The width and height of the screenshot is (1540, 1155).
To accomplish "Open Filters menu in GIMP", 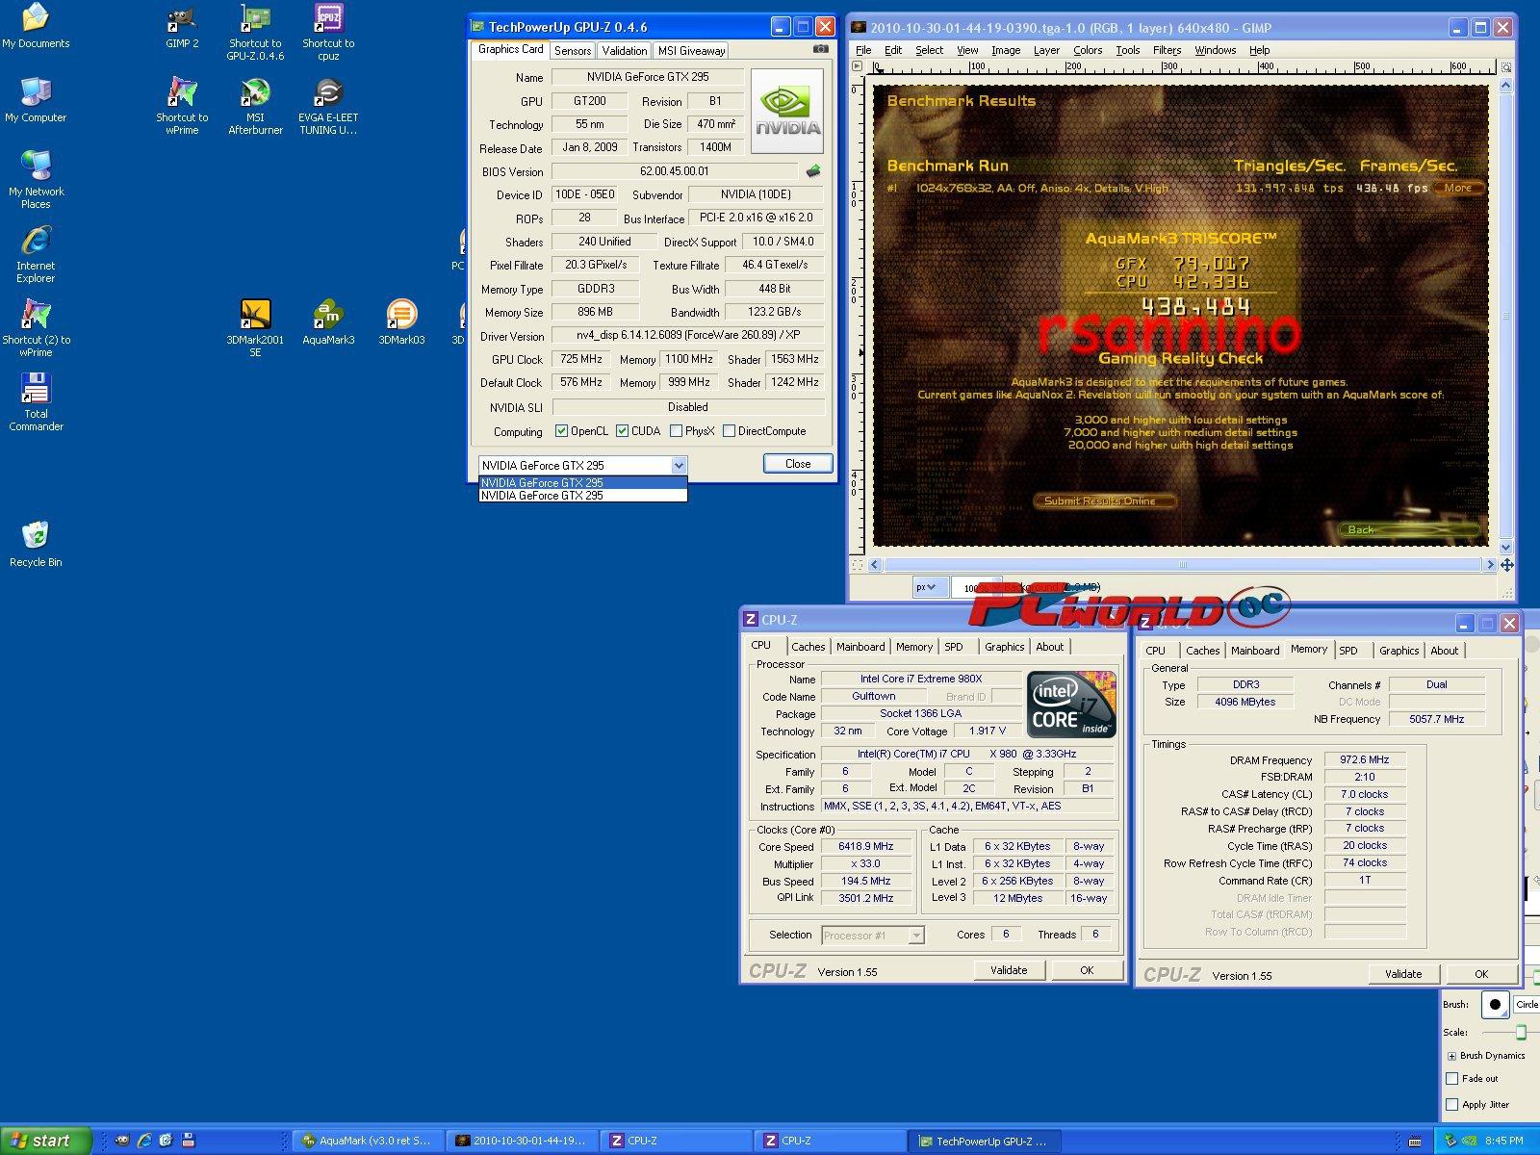I will tap(1167, 50).
